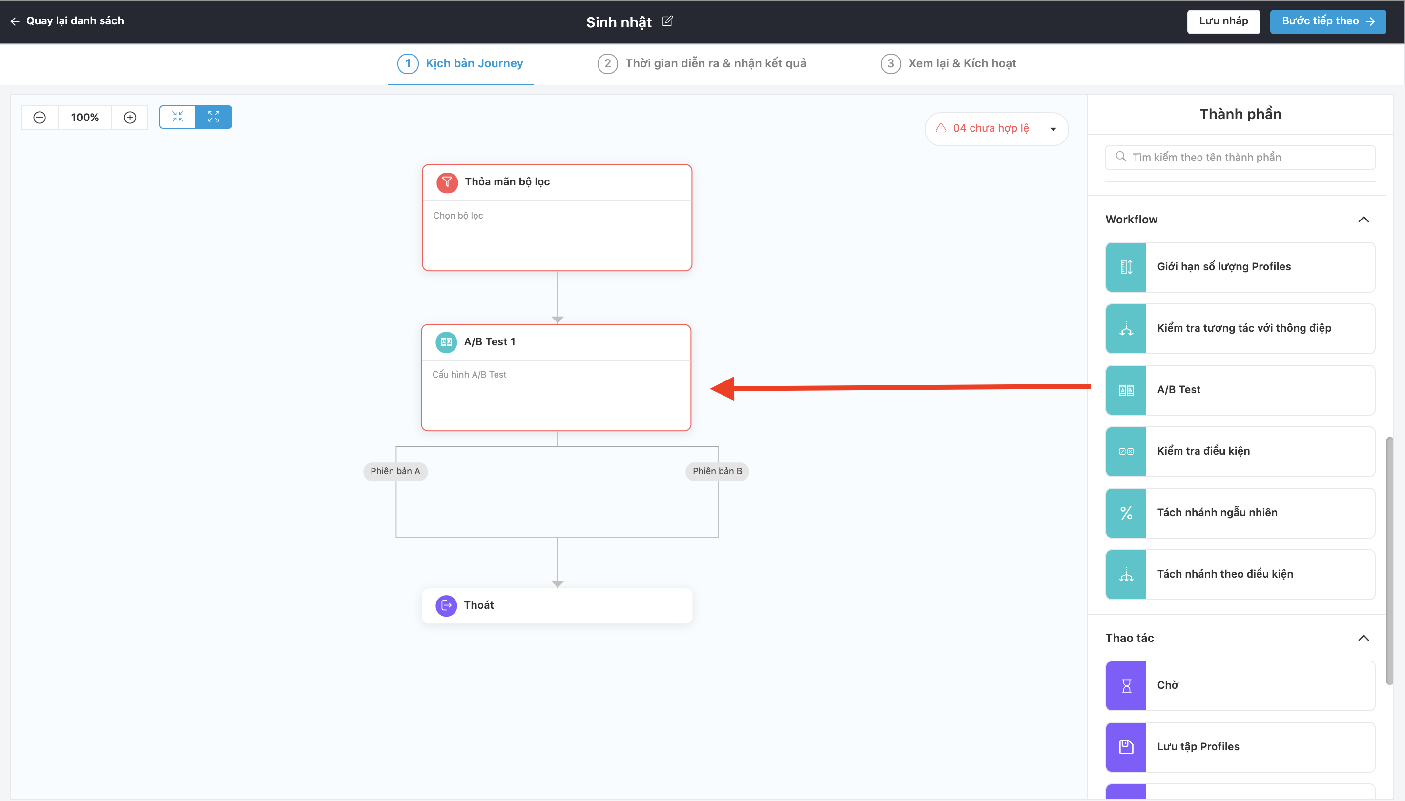The image size is (1405, 801).
Task: Collapse the Thao tác section
Action: click(1363, 638)
